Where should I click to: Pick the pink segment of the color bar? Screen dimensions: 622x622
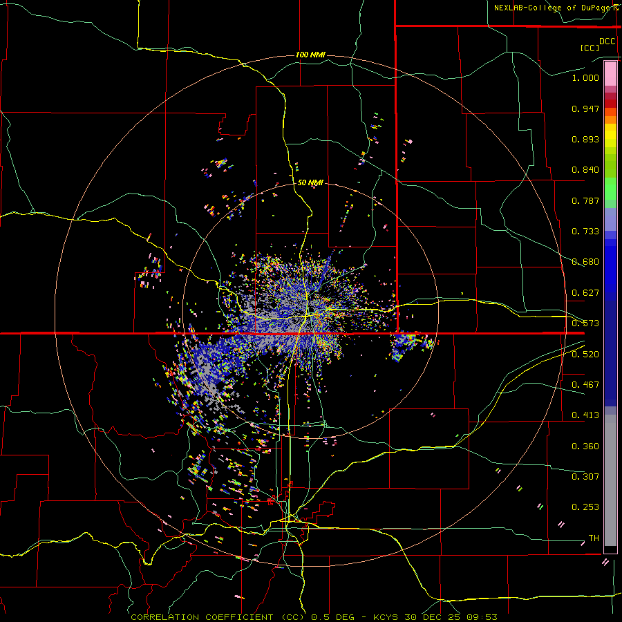click(610, 74)
